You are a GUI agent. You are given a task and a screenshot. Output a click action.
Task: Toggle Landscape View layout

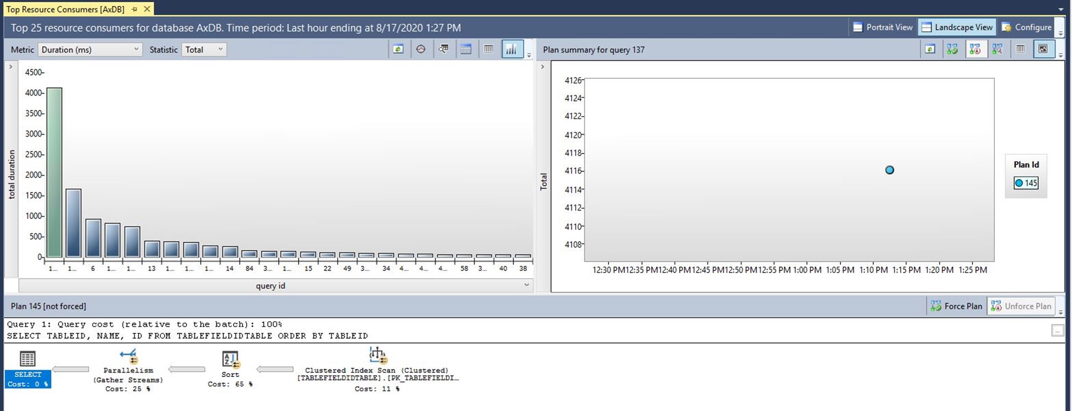coord(957,27)
